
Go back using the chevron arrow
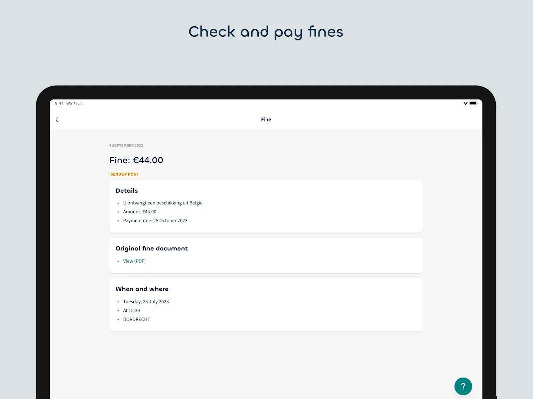(57, 120)
